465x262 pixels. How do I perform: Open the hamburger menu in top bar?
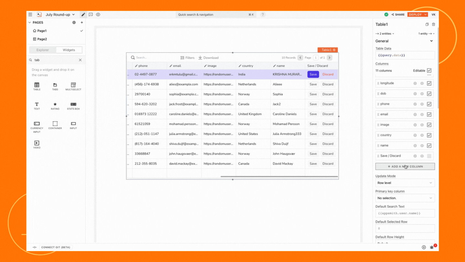(30, 15)
